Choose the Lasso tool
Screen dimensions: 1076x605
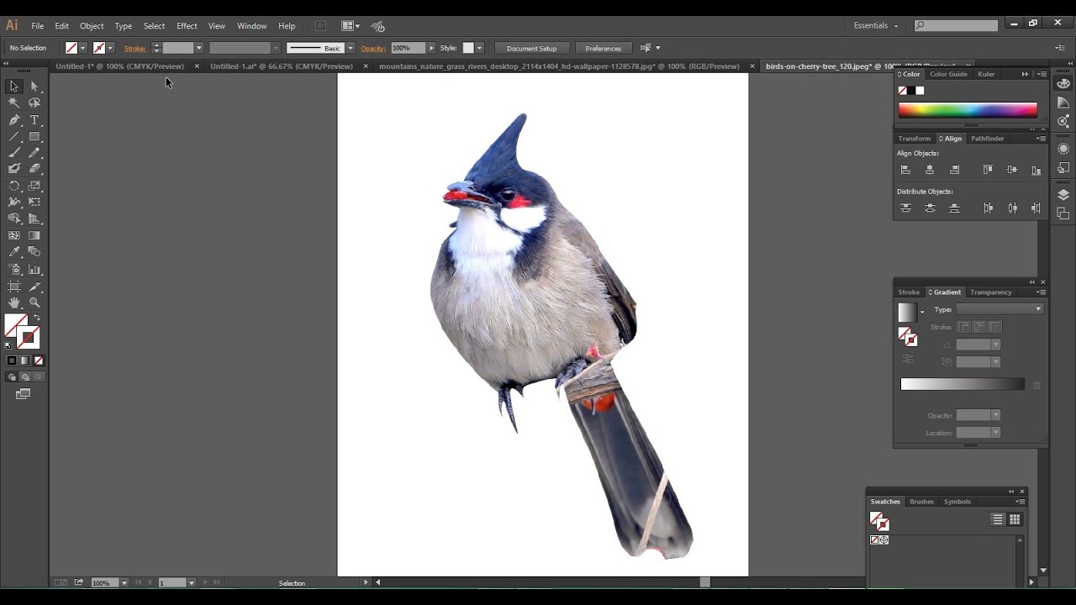34,103
